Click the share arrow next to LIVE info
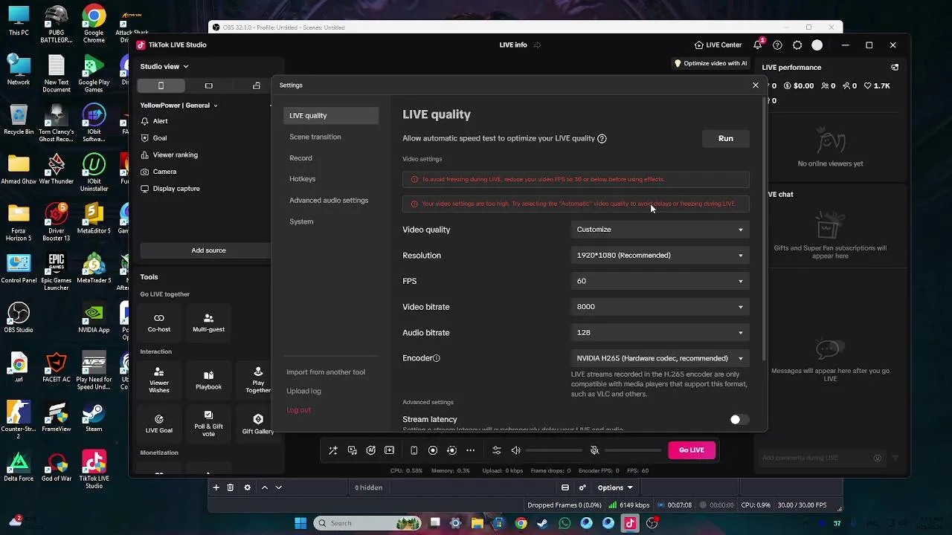The height and width of the screenshot is (535, 952). click(537, 45)
